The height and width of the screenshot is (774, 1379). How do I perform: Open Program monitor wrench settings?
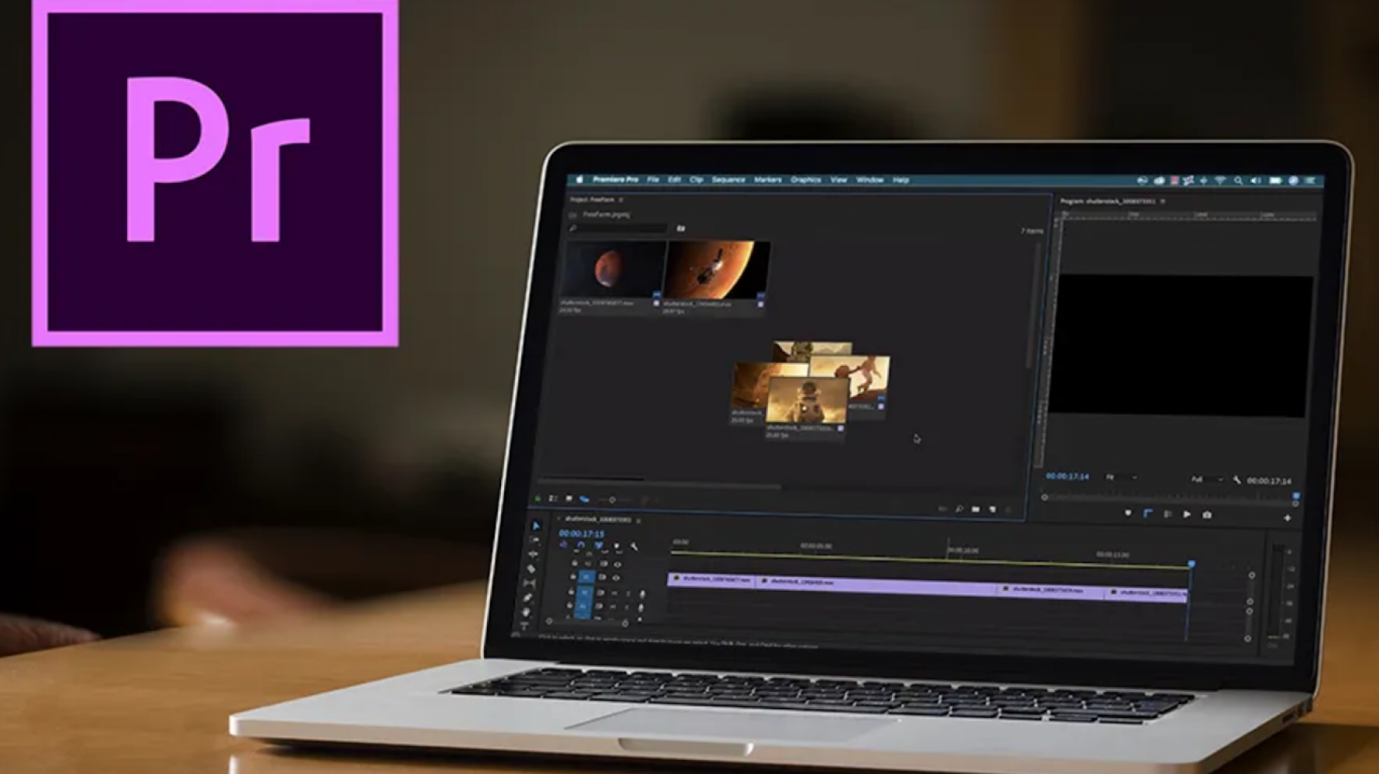pyautogui.click(x=1237, y=480)
